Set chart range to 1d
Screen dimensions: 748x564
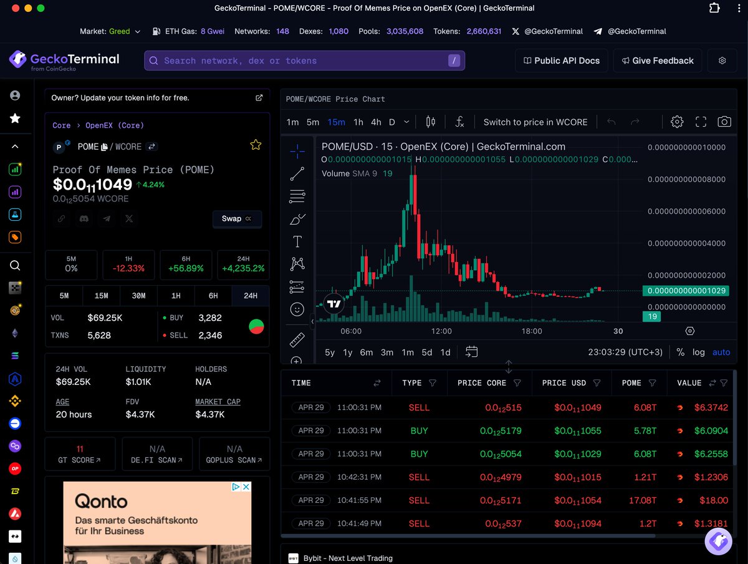point(445,352)
